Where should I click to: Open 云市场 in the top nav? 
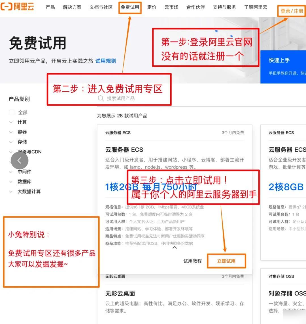(171, 7)
